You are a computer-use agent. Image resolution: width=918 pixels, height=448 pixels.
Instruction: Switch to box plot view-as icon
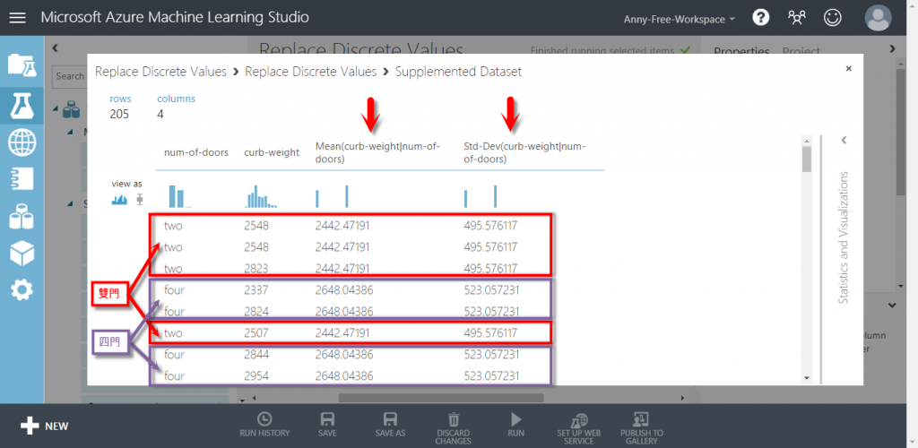pos(139,200)
